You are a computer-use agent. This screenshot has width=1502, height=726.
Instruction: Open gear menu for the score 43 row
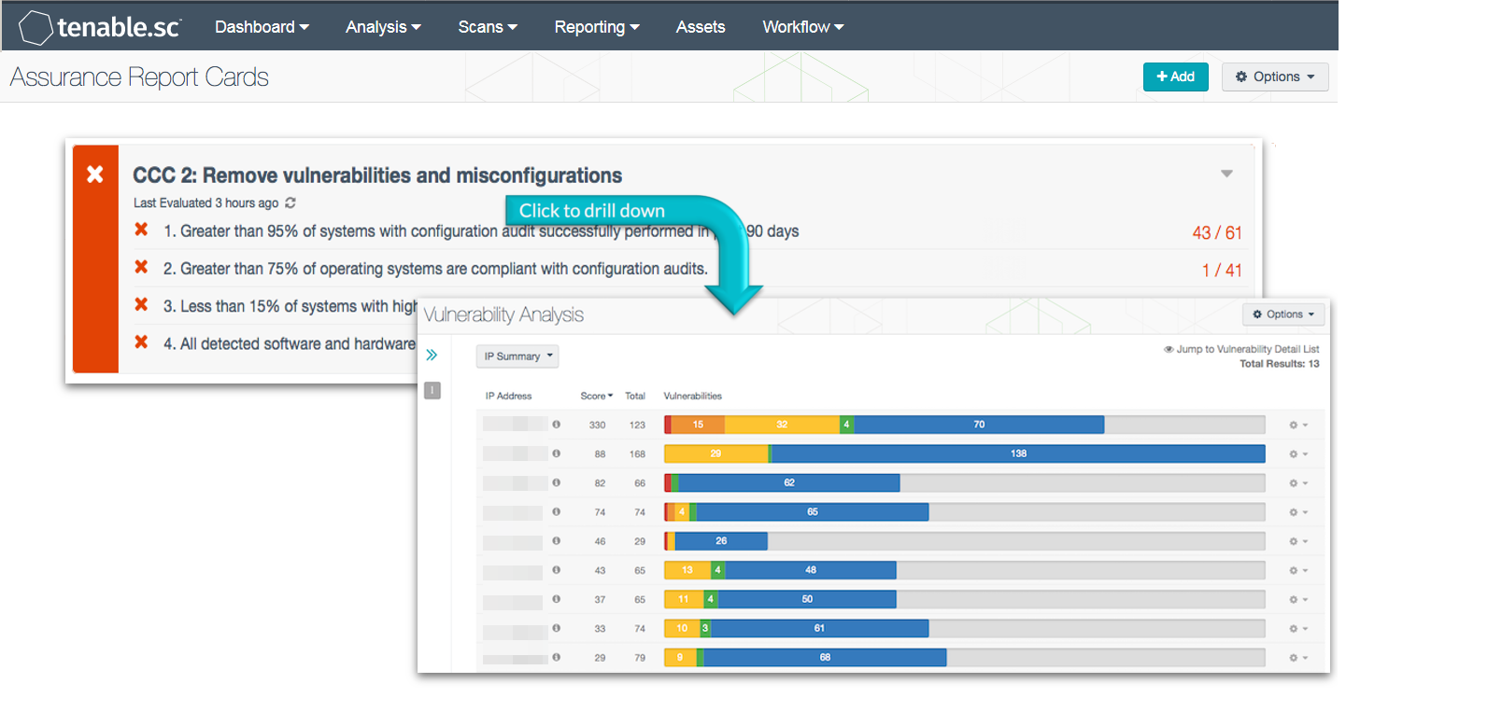tap(1297, 570)
